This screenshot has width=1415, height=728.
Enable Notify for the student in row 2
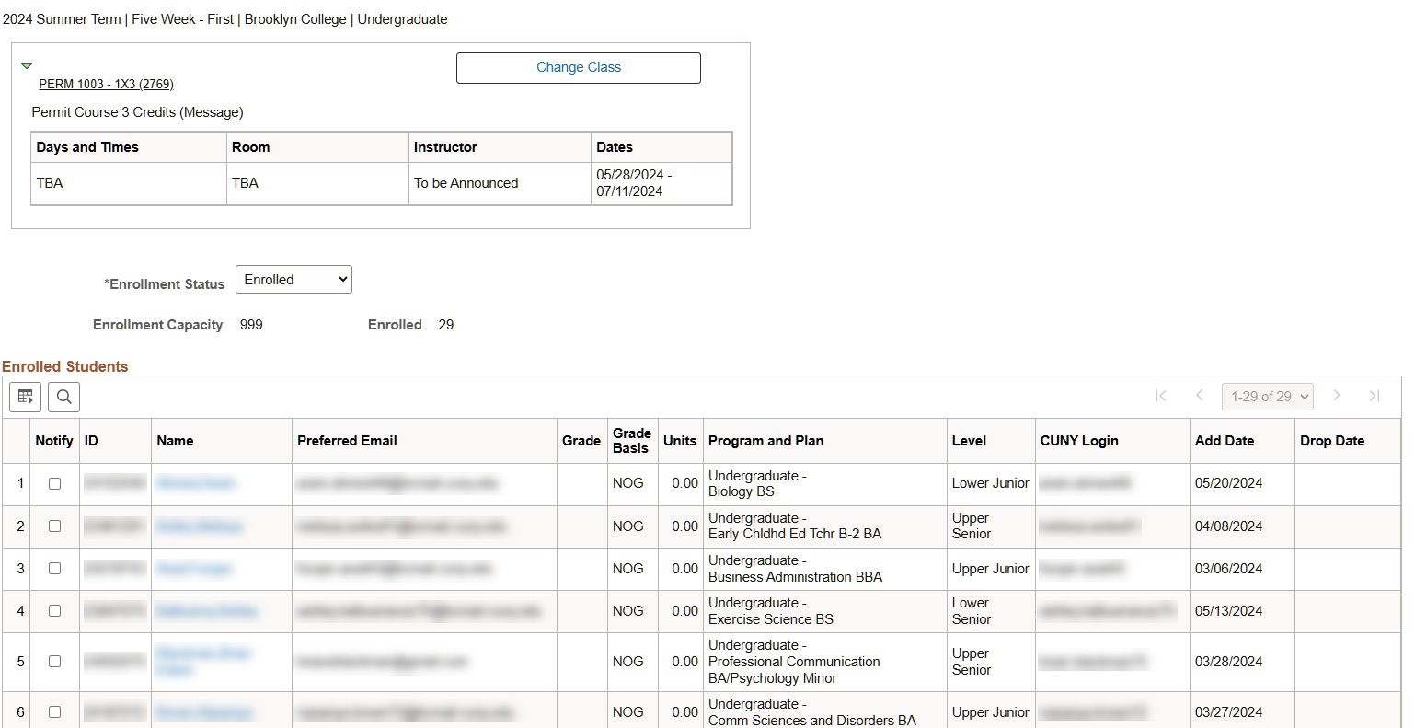(x=53, y=525)
